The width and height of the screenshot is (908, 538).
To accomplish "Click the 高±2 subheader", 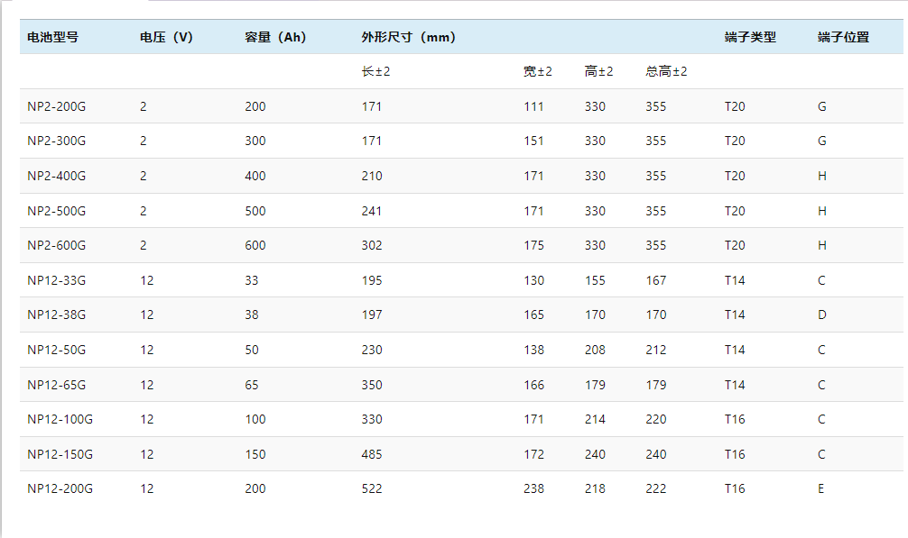I will pos(598,71).
